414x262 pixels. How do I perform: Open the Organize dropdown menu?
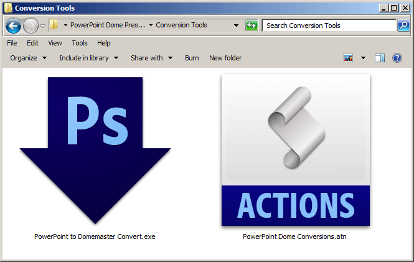click(x=29, y=58)
